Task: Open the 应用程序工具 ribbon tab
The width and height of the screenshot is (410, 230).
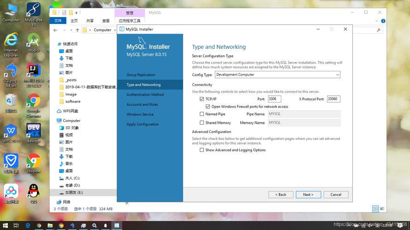Action: [130, 21]
